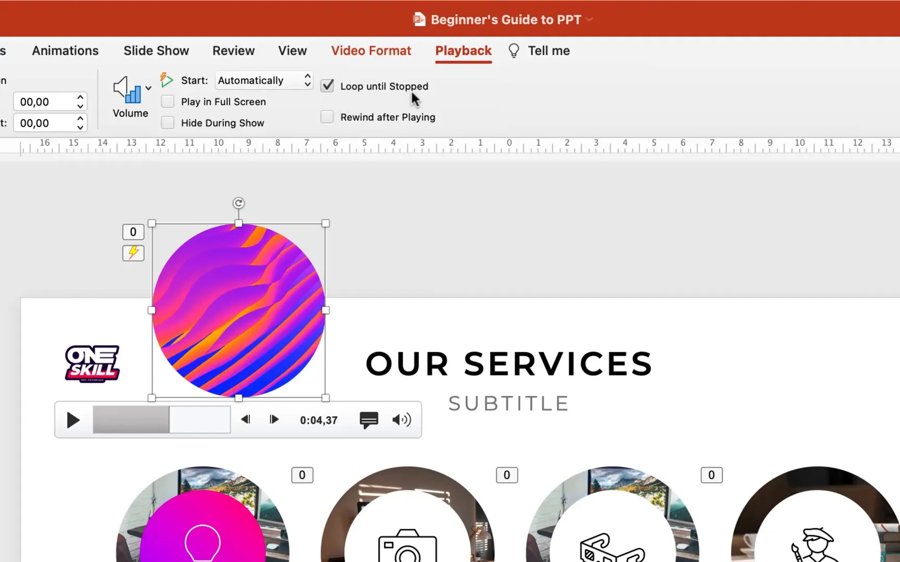Image resolution: width=900 pixels, height=562 pixels.
Task: Uncheck Loop until Stopped
Action: 327,86
